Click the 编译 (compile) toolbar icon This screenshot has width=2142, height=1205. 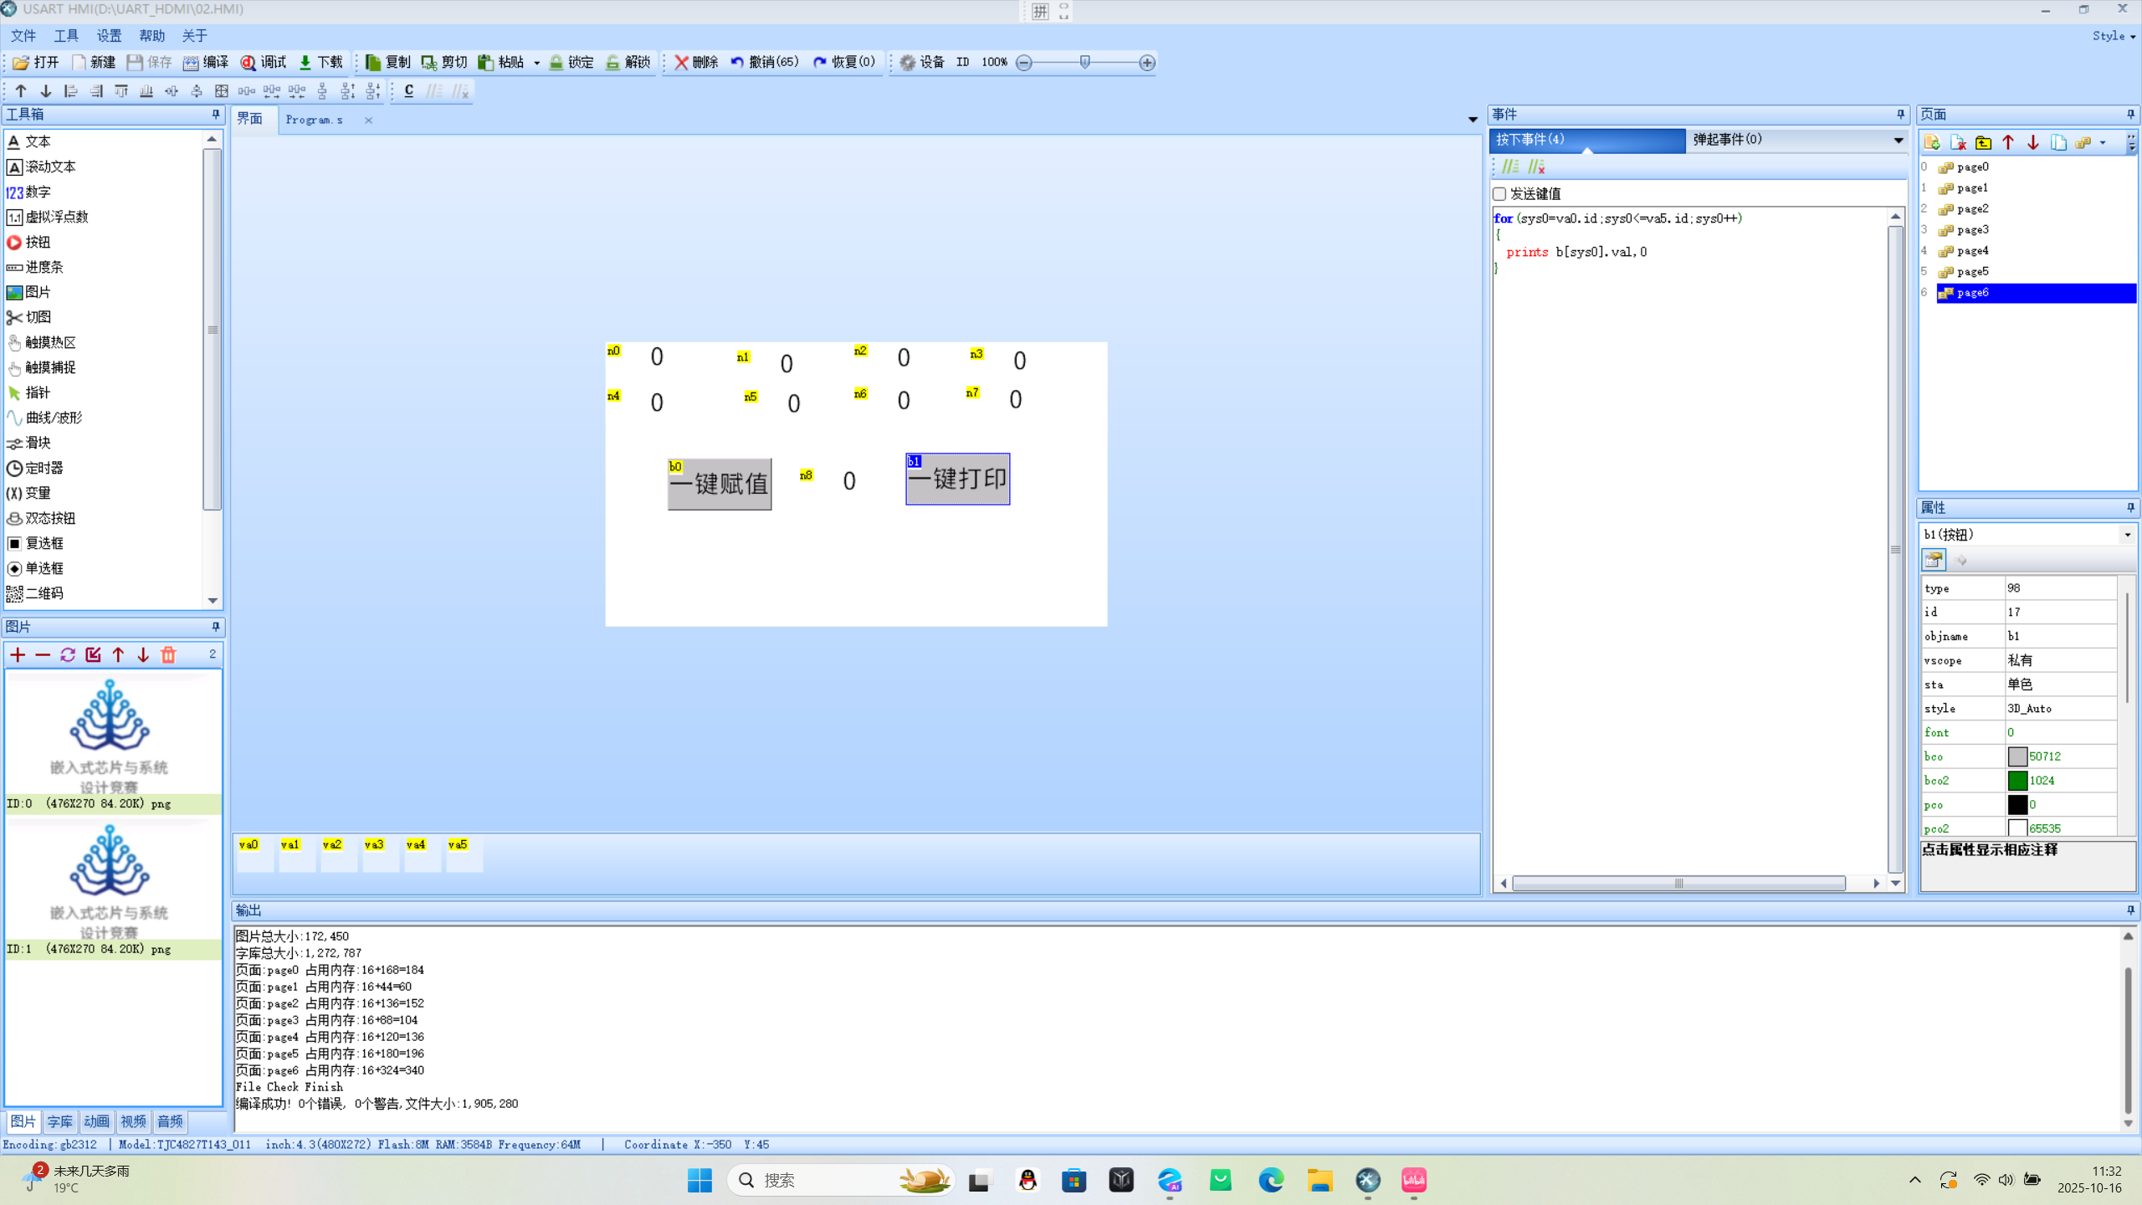[x=192, y=63]
